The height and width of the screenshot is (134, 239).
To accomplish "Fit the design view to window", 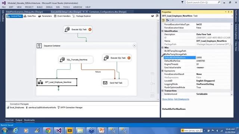I will [152, 95].
